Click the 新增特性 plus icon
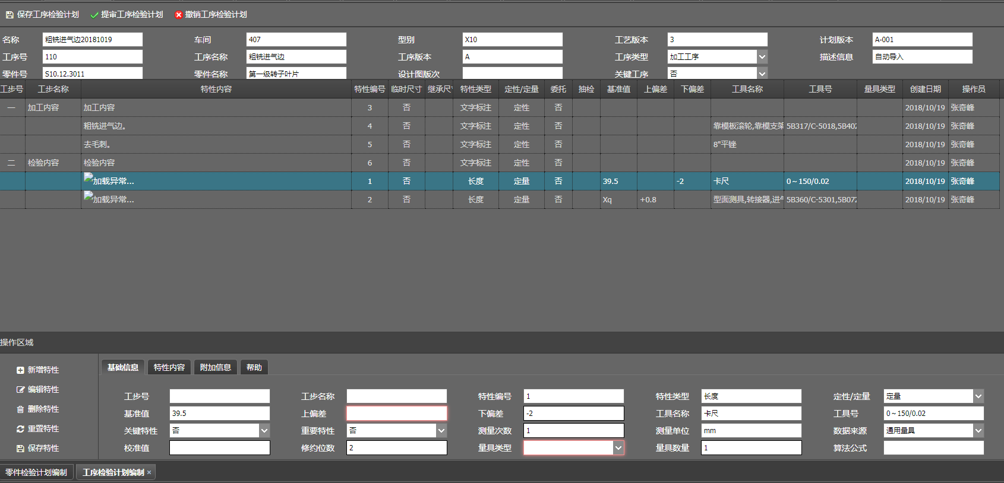This screenshot has height=483, width=1004. pos(20,370)
